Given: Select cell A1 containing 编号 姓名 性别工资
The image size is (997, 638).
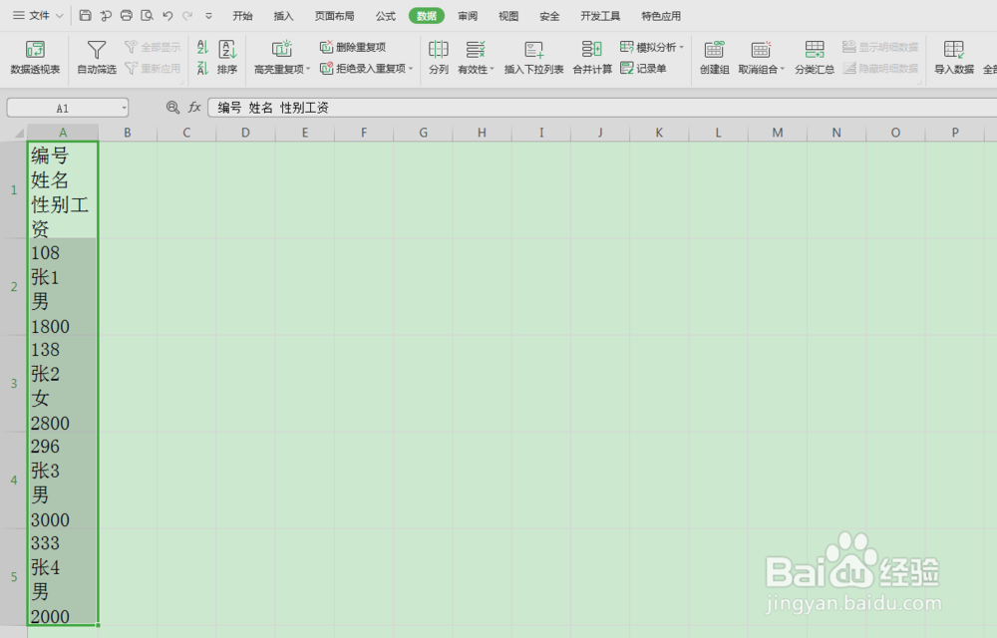Looking at the screenshot, I should click(63, 190).
